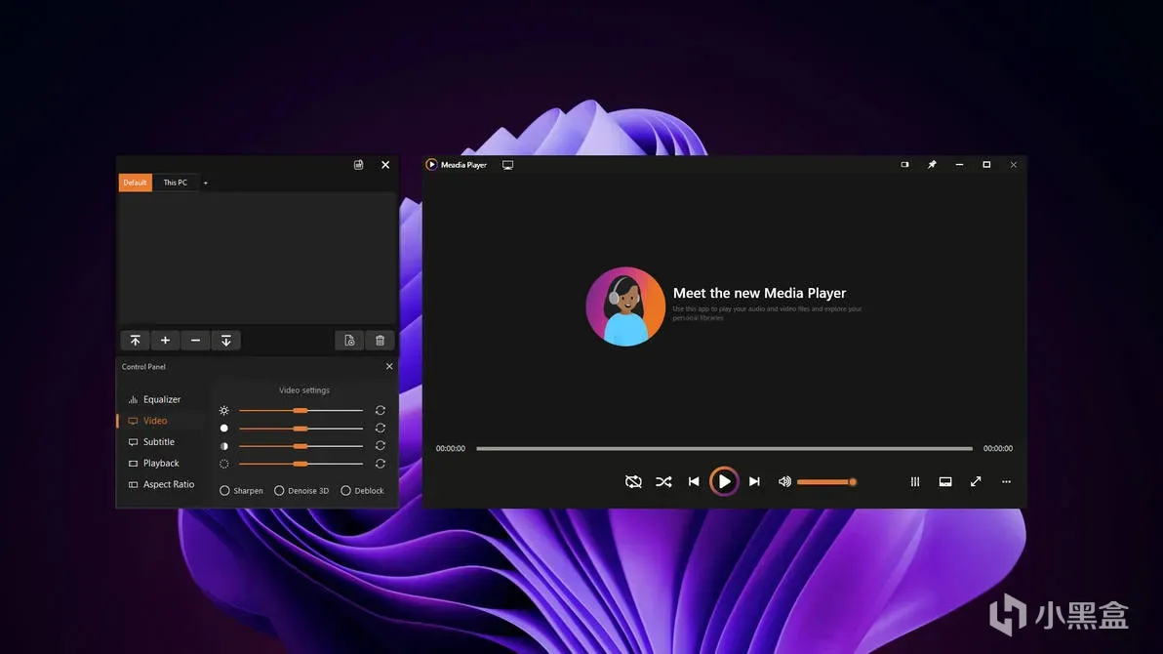This screenshot has width=1163, height=654.
Task: Click the playback seek bar
Action: point(724,448)
